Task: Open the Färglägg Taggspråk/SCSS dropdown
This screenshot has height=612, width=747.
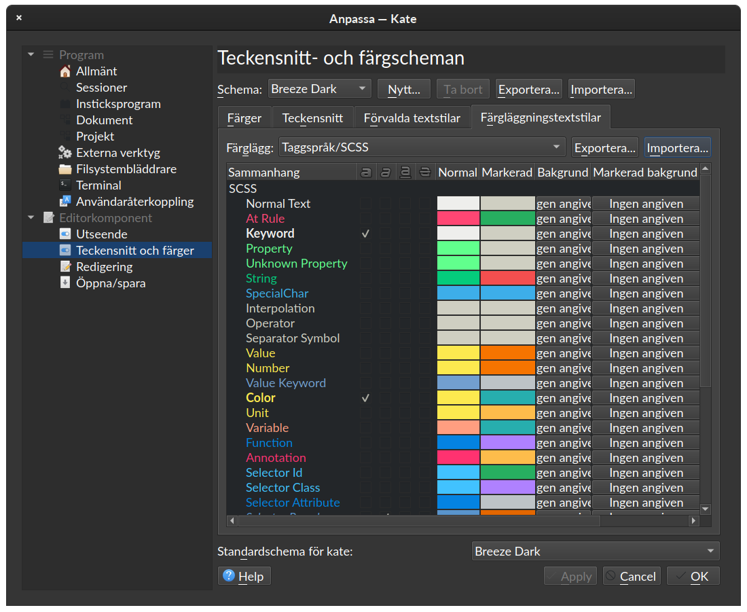Action: click(422, 147)
